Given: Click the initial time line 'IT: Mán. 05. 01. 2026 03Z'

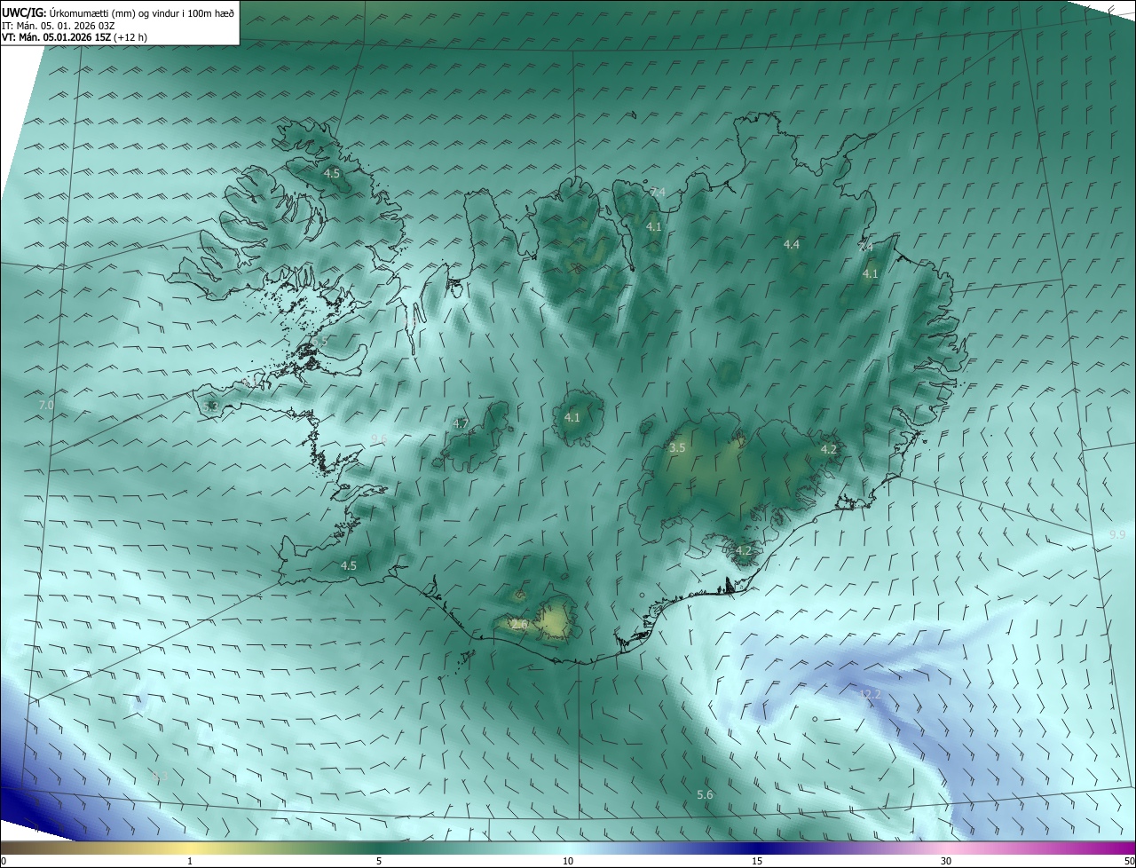Looking at the screenshot, I should pos(59,26).
